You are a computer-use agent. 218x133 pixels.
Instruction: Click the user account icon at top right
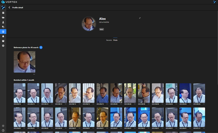pos(215,2)
